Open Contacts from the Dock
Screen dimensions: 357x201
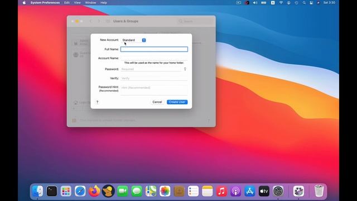coord(179,191)
